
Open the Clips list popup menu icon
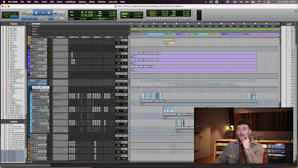point(296,24)
